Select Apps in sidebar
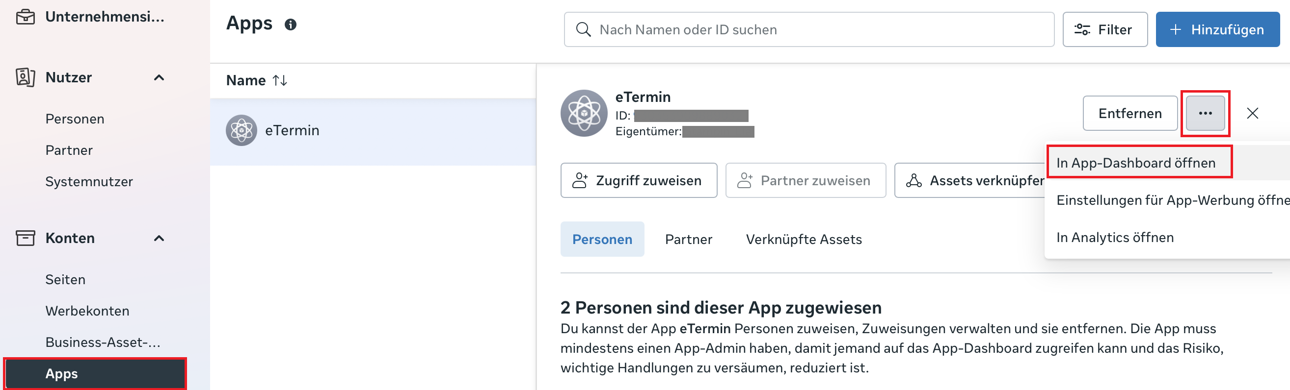 (95, 373)
